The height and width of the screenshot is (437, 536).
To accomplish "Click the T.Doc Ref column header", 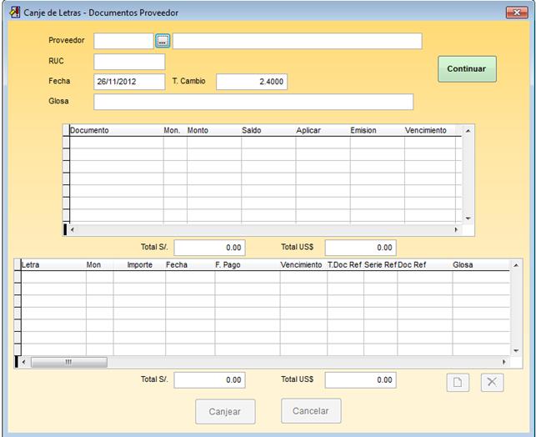I will point(345,264).
